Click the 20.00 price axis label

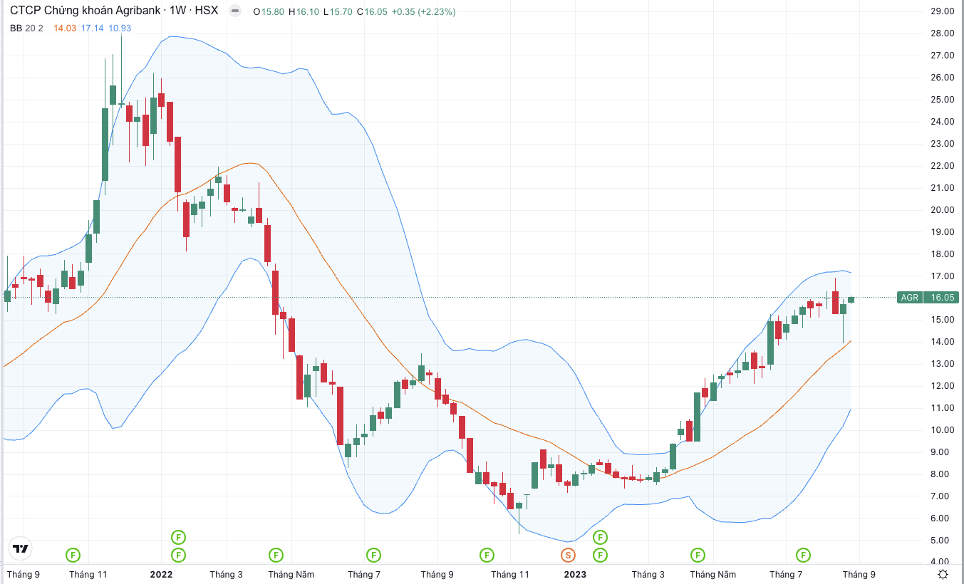[x=943, y=210]
